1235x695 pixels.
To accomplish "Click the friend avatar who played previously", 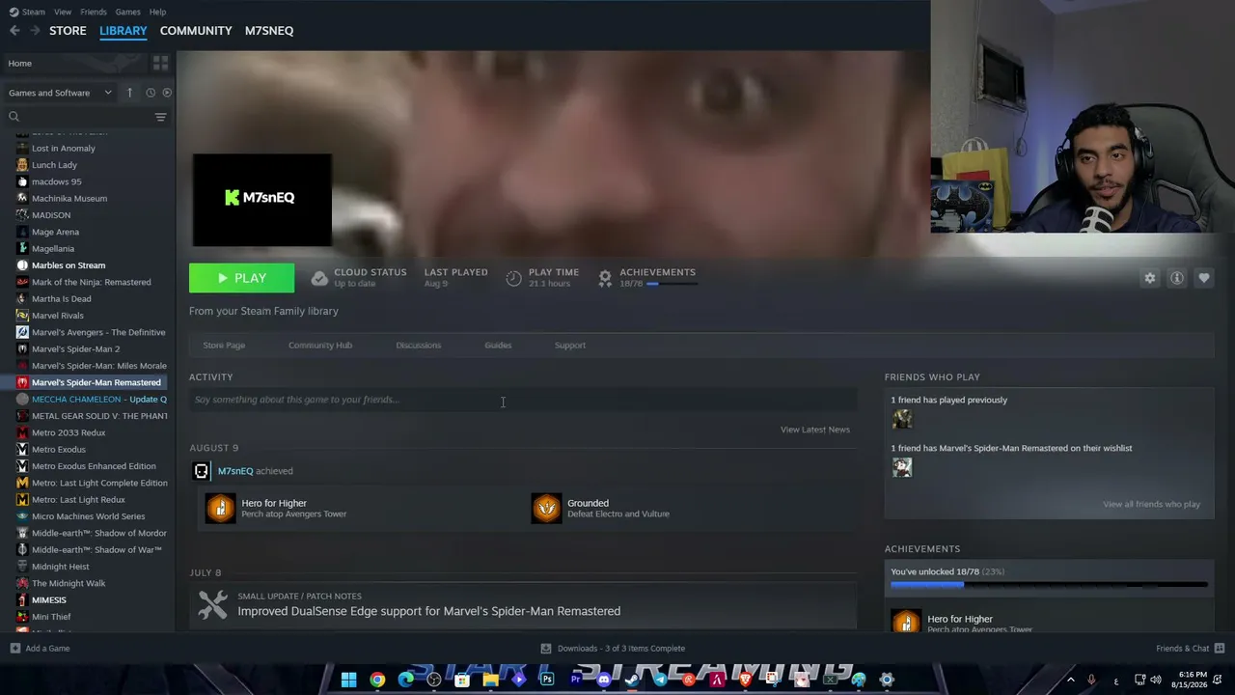I will point(902,419).
